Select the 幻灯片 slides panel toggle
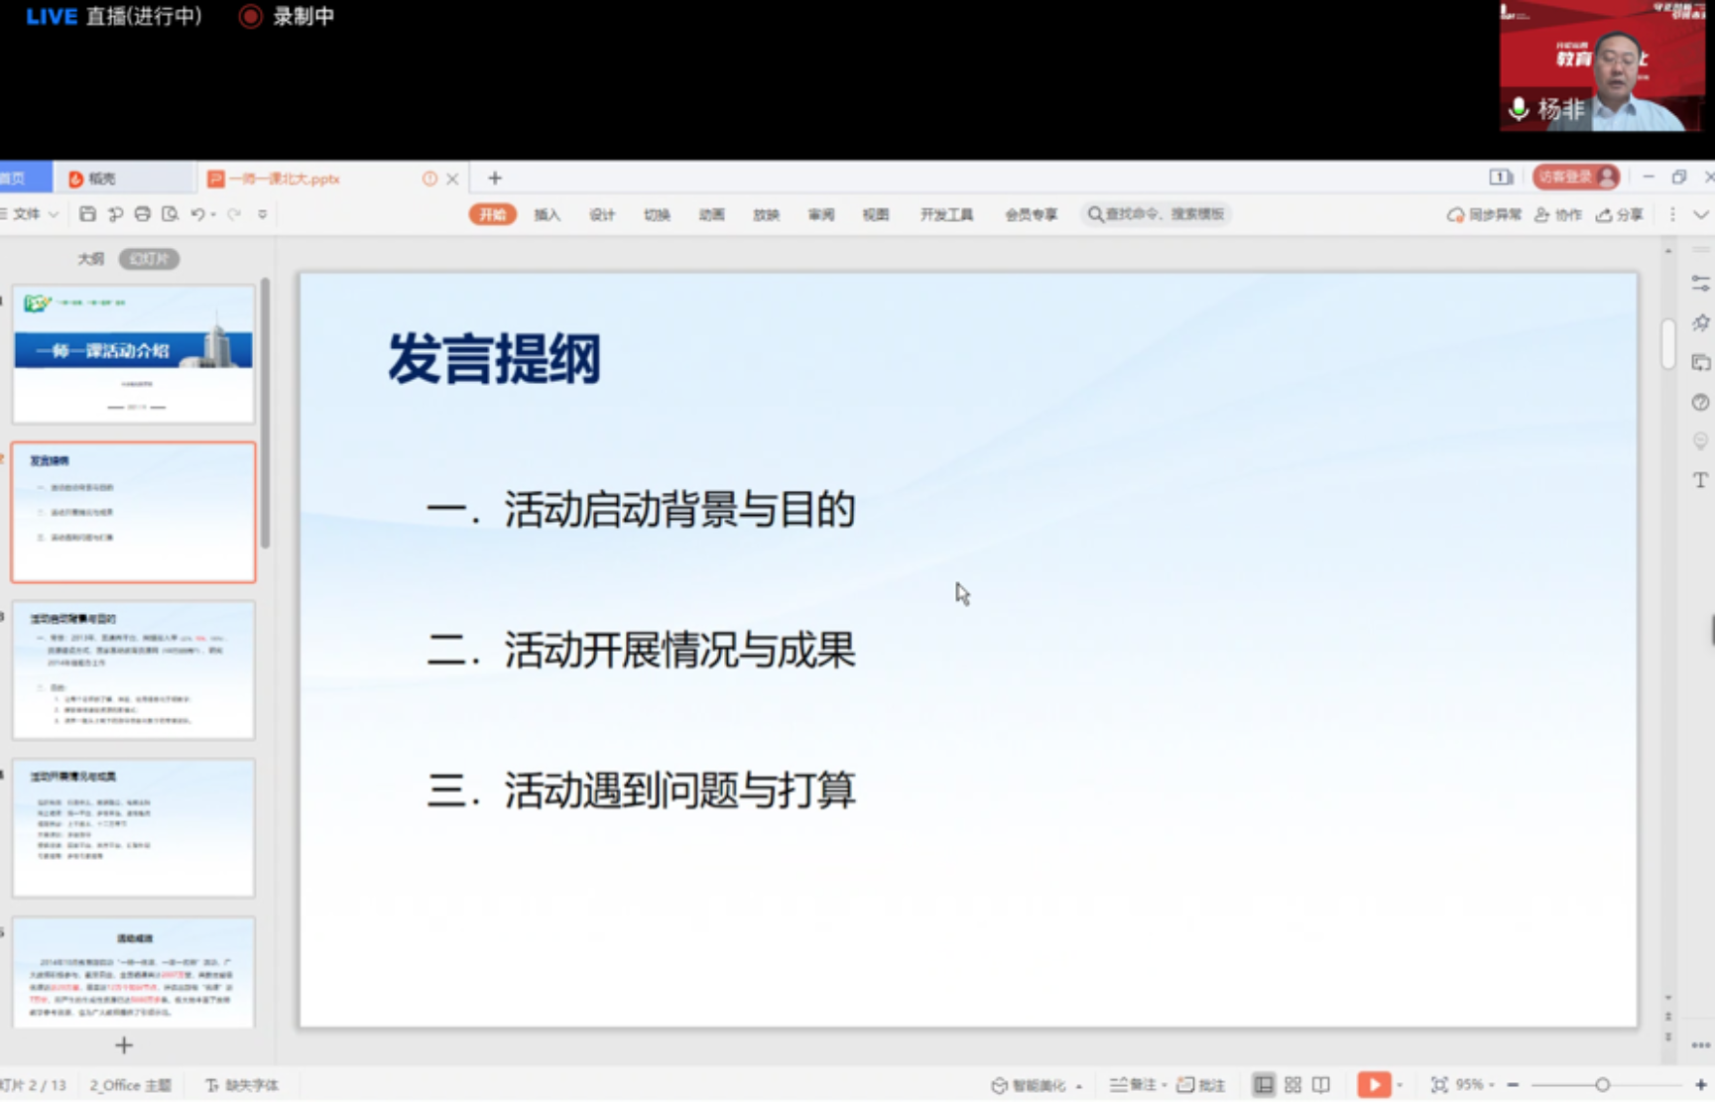Viewport: 1716px width, 1103px height. 149,259
